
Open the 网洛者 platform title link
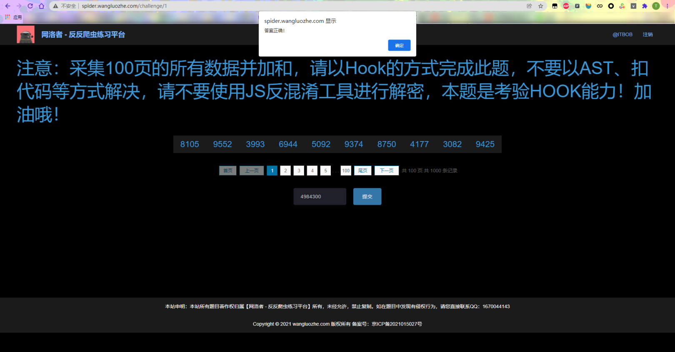pyautogui.click(x=83, y=35)
